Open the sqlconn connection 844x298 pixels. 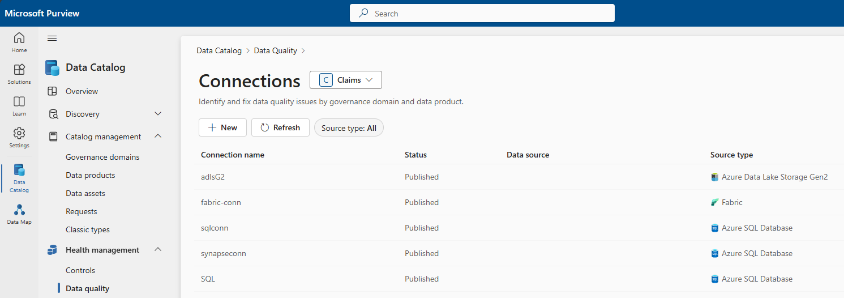pyautogui.click(x=215, y=228)
